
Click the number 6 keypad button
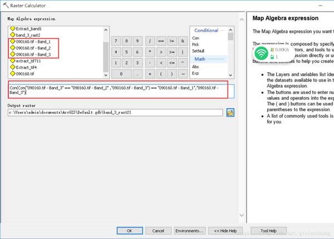click(x=137, y=52)
